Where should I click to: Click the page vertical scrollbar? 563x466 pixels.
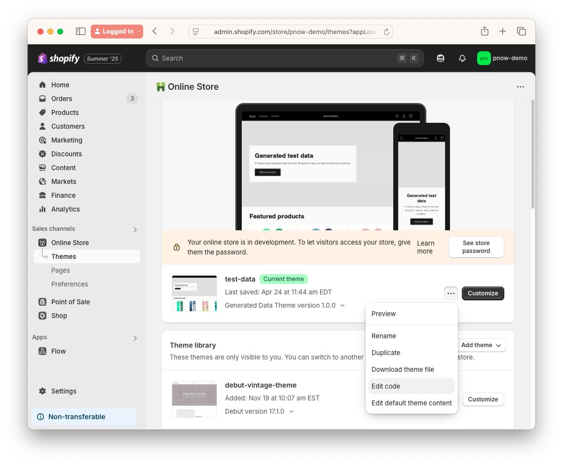(533, 154)
